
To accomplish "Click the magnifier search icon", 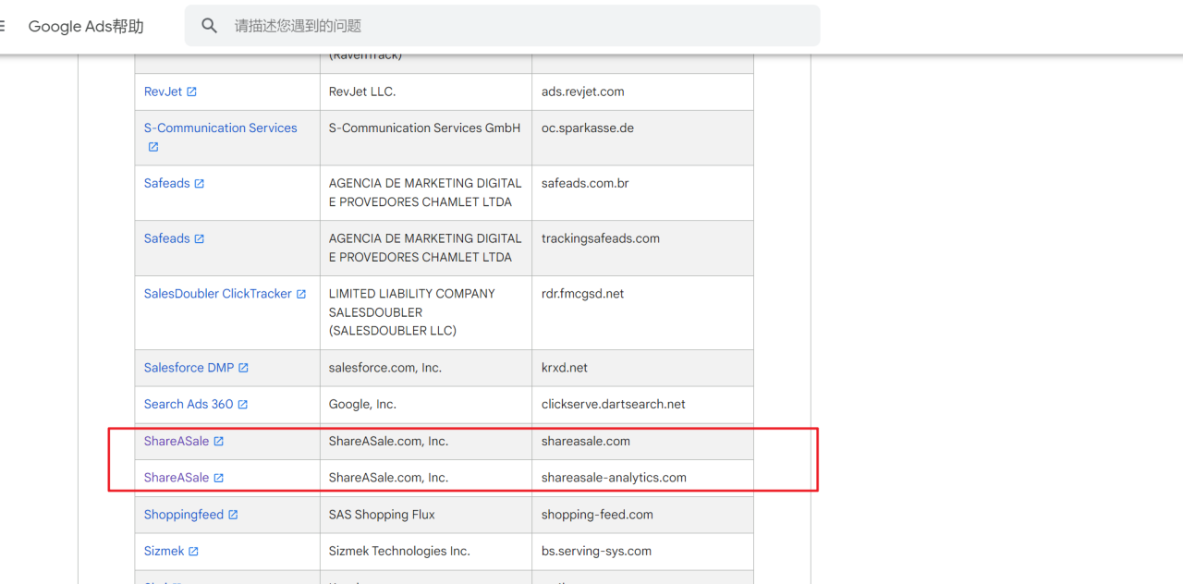I will [x=210, y=26].
